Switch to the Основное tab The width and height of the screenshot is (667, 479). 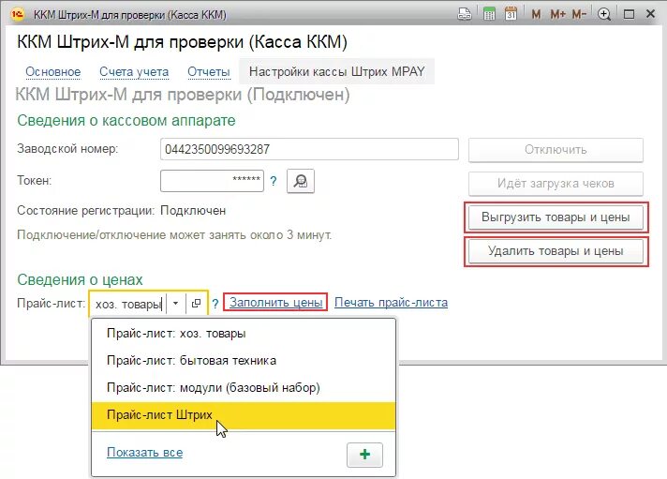tap(53, 71)
